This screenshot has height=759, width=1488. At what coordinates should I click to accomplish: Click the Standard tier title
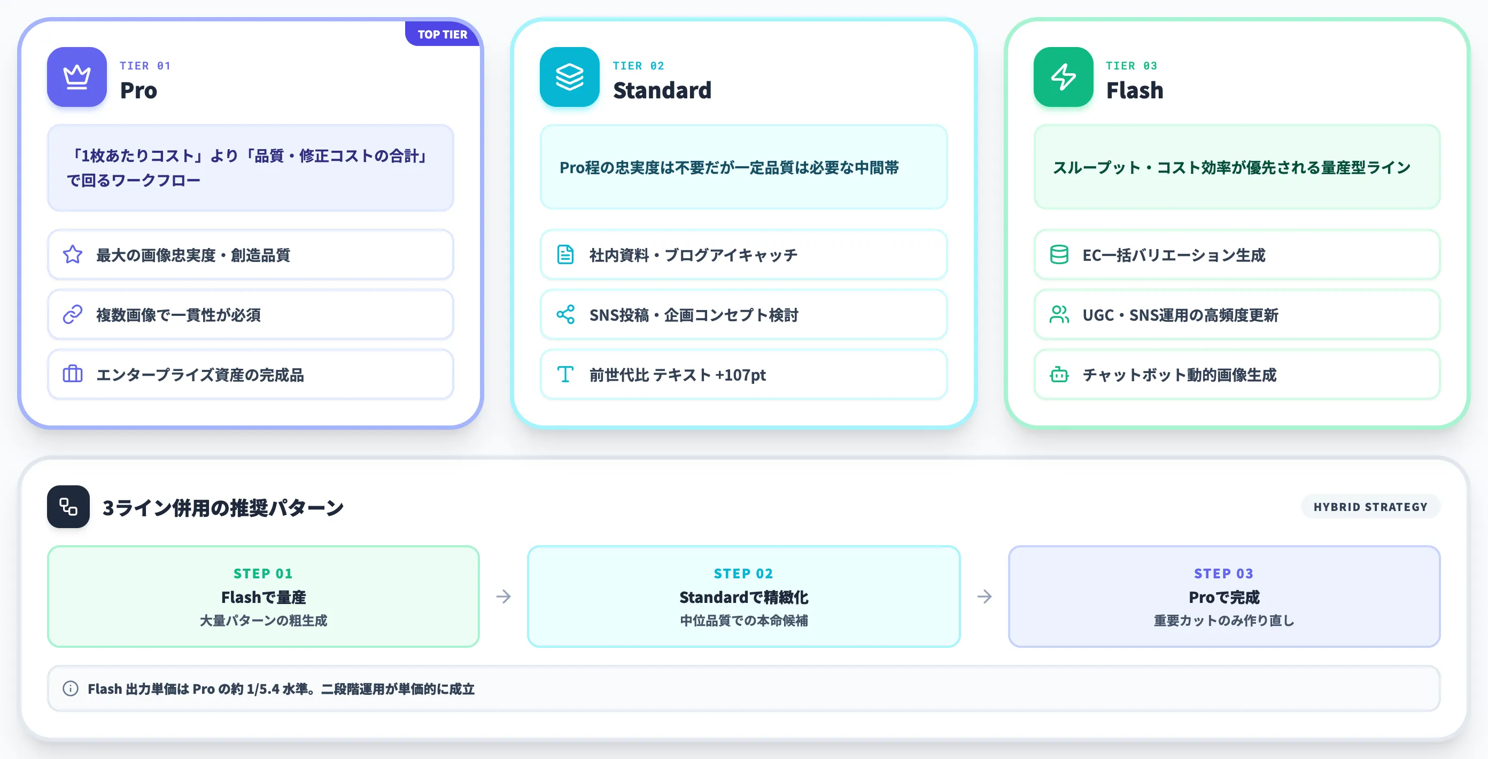coord(662,91)
